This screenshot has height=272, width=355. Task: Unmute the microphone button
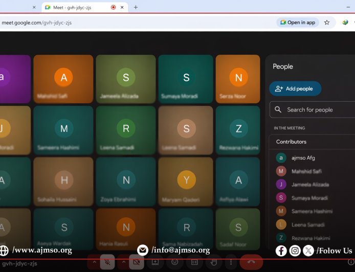[107, 262]
